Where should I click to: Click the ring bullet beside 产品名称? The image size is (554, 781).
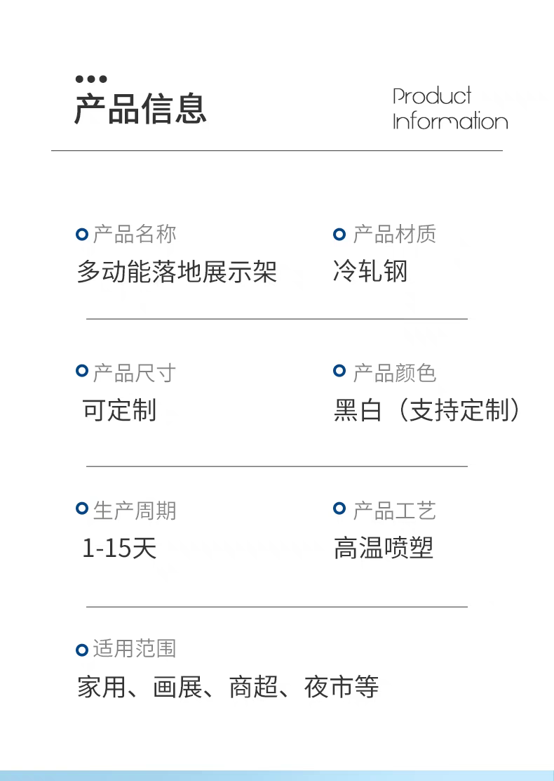82,235
